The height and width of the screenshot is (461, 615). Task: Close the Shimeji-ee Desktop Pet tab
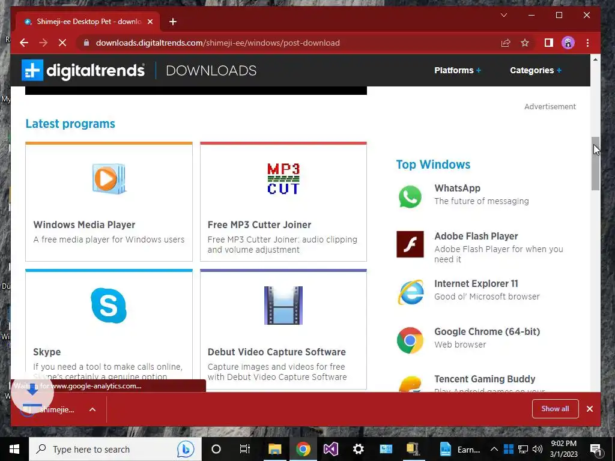click(x=150, y=22)
